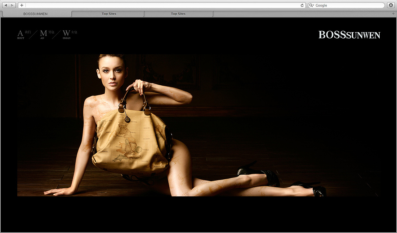Open the search magnifier dropdown
Image resolution: width=397 pixels, height=233 pixels.
[311, 5]
